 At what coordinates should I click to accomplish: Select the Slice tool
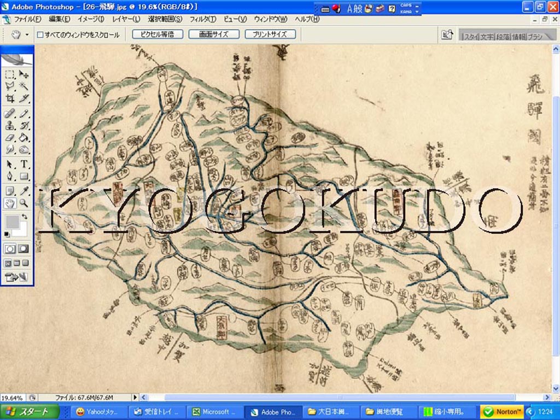(24, 98)
